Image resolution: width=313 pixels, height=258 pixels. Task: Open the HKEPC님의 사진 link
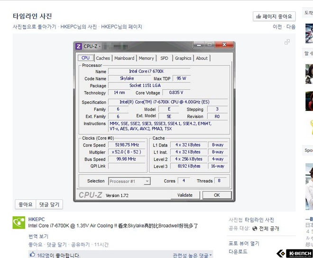[x=78, y=27]
